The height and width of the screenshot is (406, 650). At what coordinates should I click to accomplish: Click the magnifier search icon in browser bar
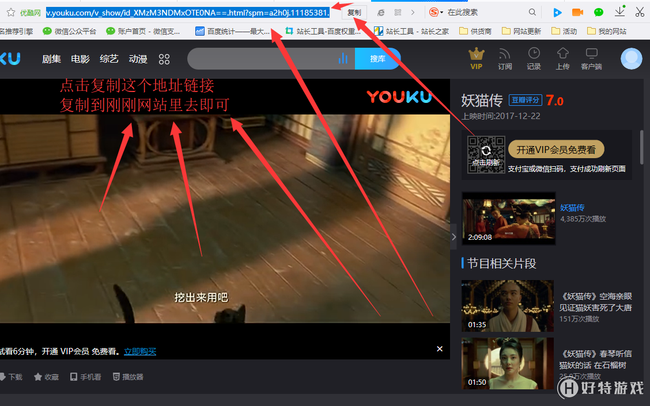pyautogui.click(x=532, y=13)
